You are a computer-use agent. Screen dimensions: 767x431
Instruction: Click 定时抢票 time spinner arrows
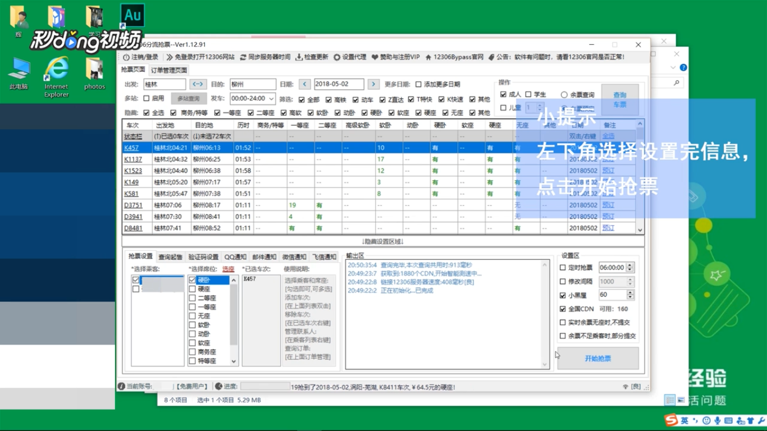tap(629, 268)
